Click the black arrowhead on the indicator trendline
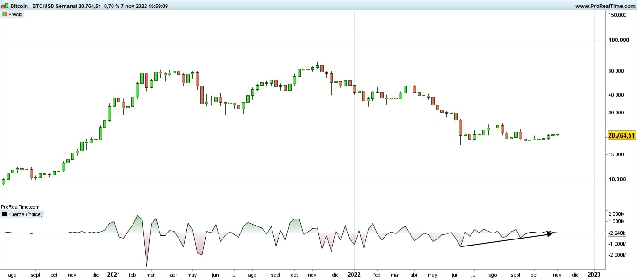637x279 pixels. pos(550,233)
